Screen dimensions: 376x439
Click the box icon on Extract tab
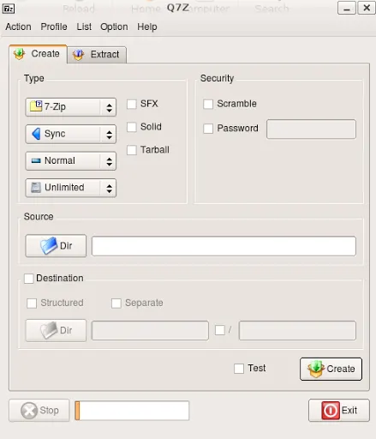[78, 55]
